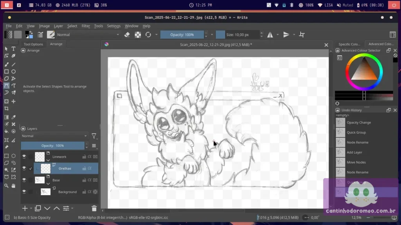The image size is (401, 225).
Task: Select the Calligraphy tool
Action: (14, 56)
